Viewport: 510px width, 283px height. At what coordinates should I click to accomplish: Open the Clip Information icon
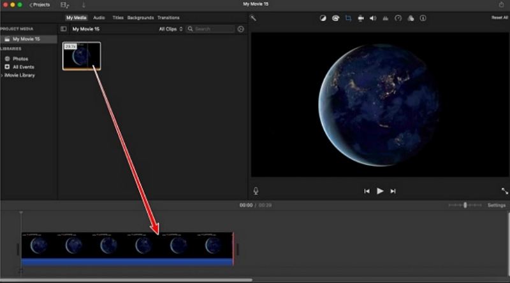(423, 18)
